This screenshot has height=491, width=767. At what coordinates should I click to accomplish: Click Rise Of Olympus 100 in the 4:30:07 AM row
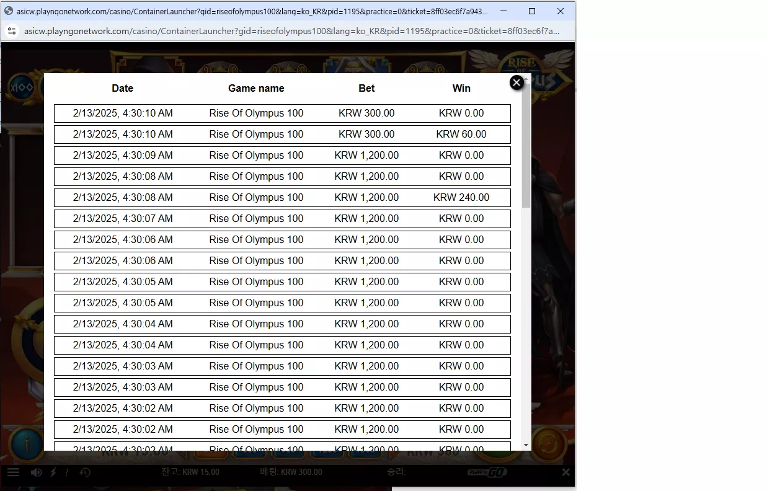[256, 218]
